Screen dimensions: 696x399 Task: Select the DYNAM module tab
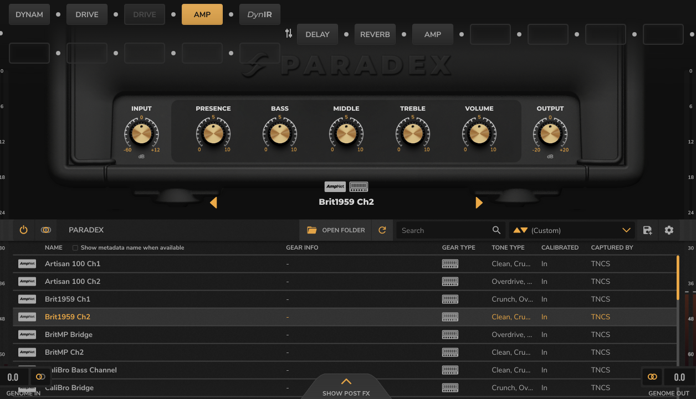(x=29, y=14)
